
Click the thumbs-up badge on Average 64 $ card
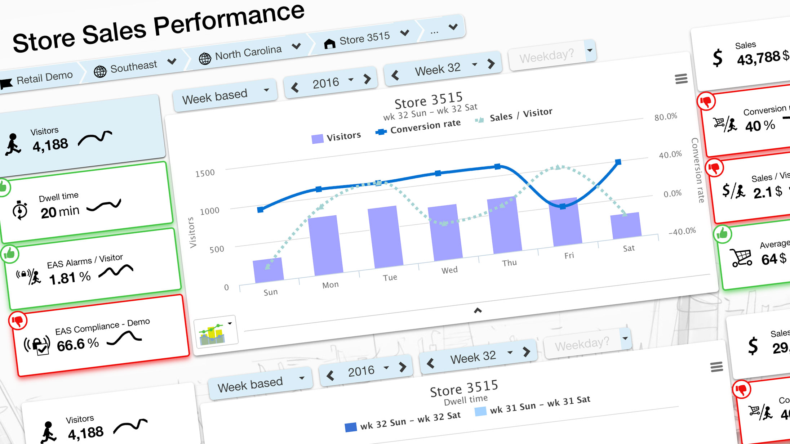tap(723, 234)
